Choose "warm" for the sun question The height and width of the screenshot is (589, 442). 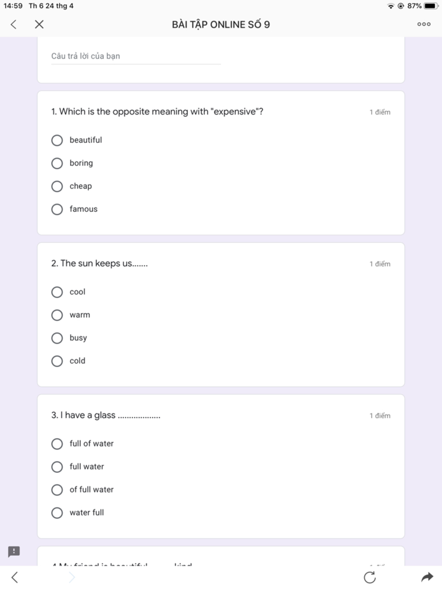point(57,315)
